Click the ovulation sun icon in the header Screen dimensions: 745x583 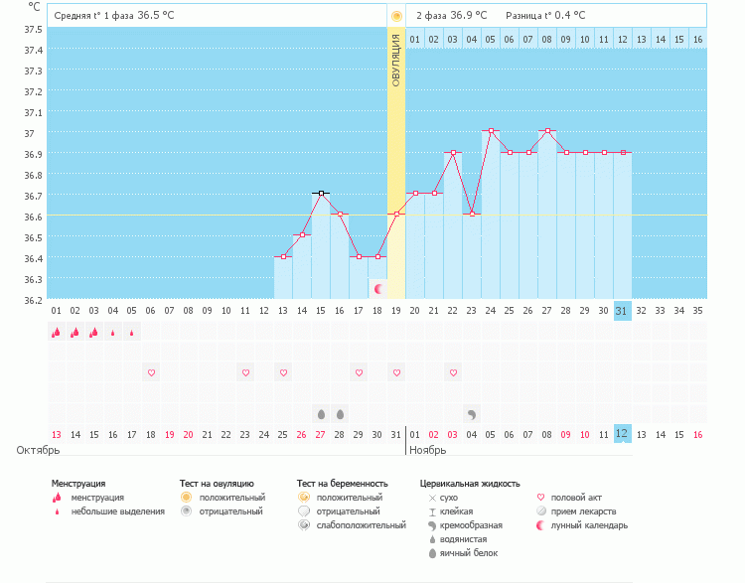(396, 16)
